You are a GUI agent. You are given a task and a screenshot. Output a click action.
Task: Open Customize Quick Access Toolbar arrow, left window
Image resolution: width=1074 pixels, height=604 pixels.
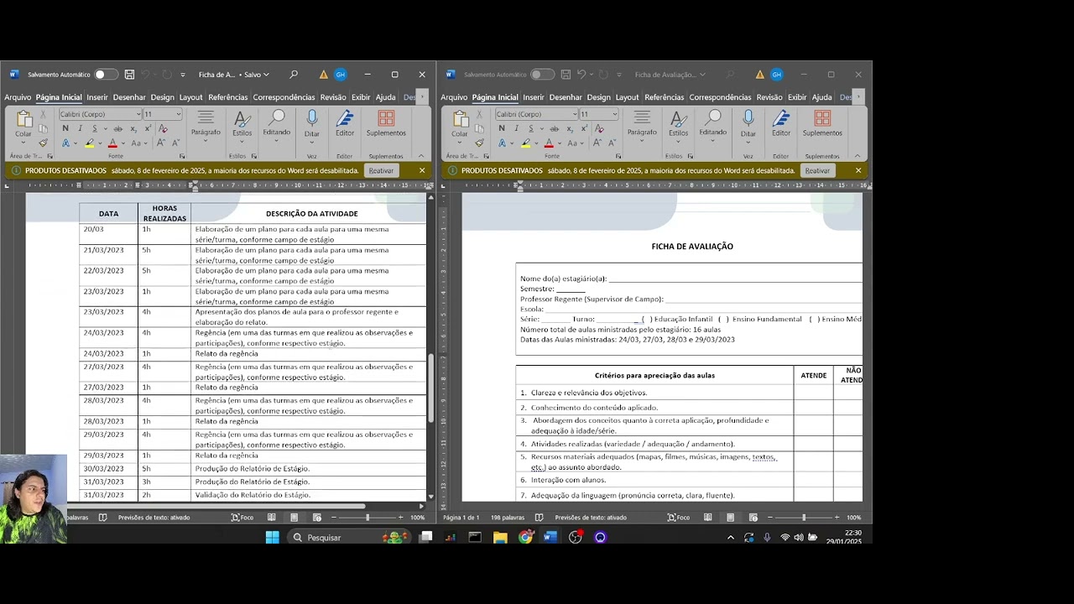point(183,75)
